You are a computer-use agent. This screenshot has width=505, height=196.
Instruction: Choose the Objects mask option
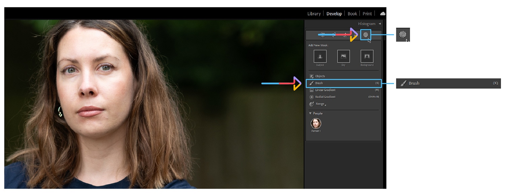[x=320, y=76]
